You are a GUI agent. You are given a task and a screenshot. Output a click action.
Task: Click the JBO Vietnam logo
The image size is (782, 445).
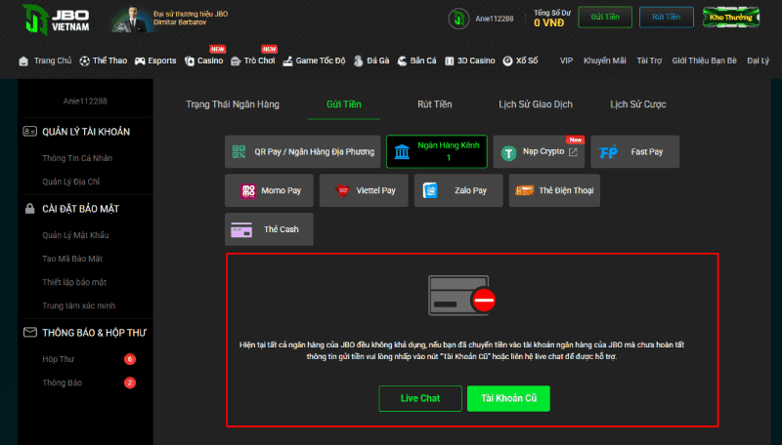(x=57, y=20)
